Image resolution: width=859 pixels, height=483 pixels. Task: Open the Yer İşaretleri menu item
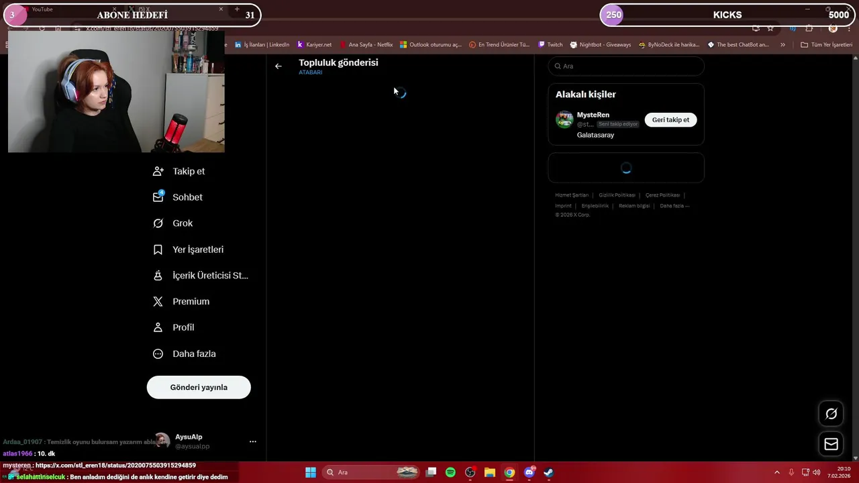189,250
